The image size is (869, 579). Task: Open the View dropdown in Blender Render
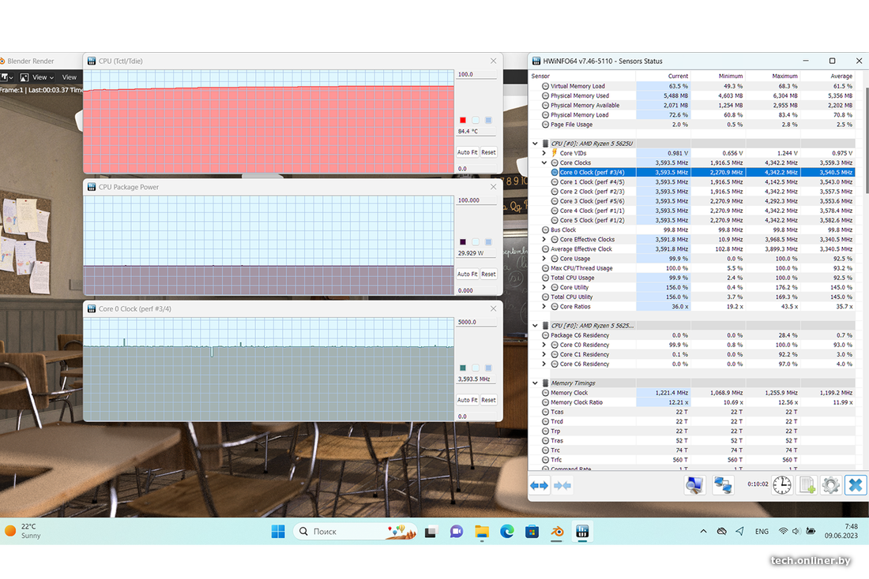coord(39,77)
